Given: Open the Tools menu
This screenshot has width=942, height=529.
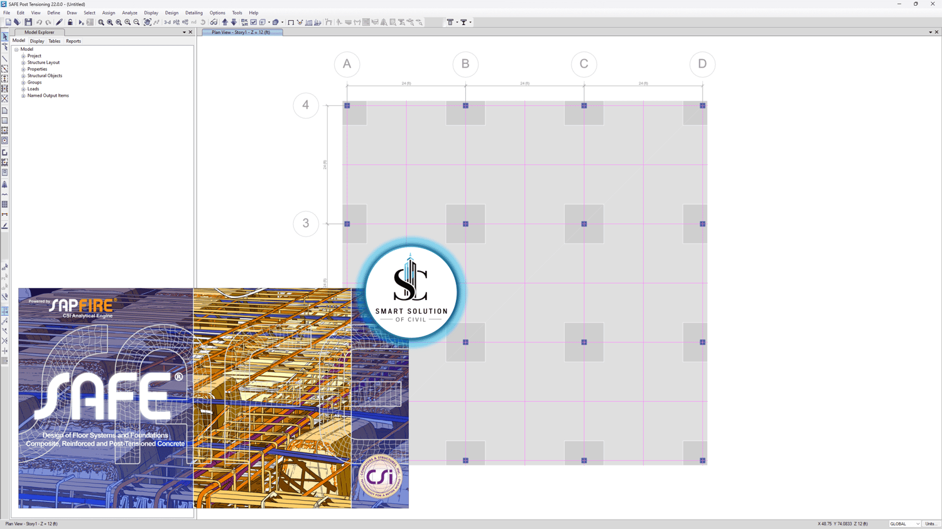Looking at the screenshot, I should pyautogui.click(x=237, y=13).
